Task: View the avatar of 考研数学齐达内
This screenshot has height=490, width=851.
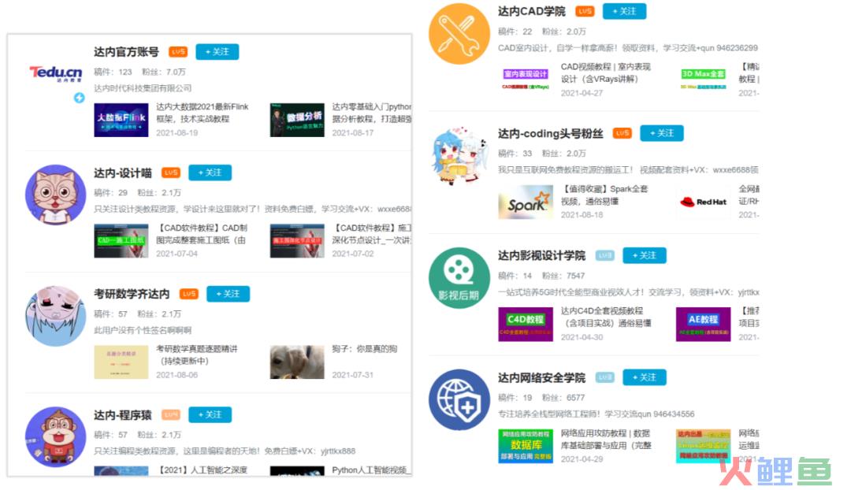Action: point(55,316)
